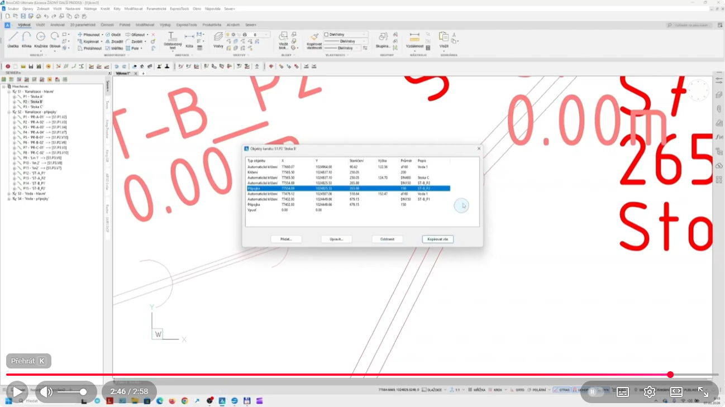Click the Kóta dimension tool

click(189, 39)
